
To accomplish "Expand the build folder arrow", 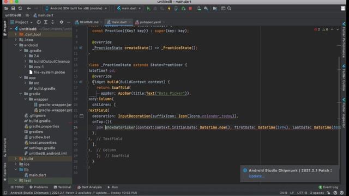I will click(16, 159).
